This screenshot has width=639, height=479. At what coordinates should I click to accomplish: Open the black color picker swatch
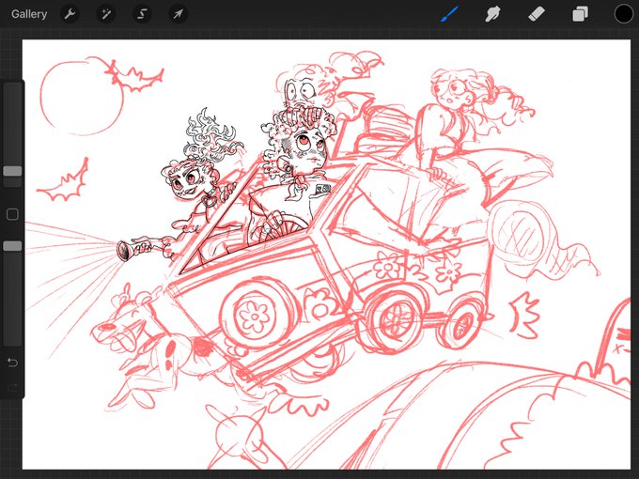pyautogui.click(x=624, y=14)
